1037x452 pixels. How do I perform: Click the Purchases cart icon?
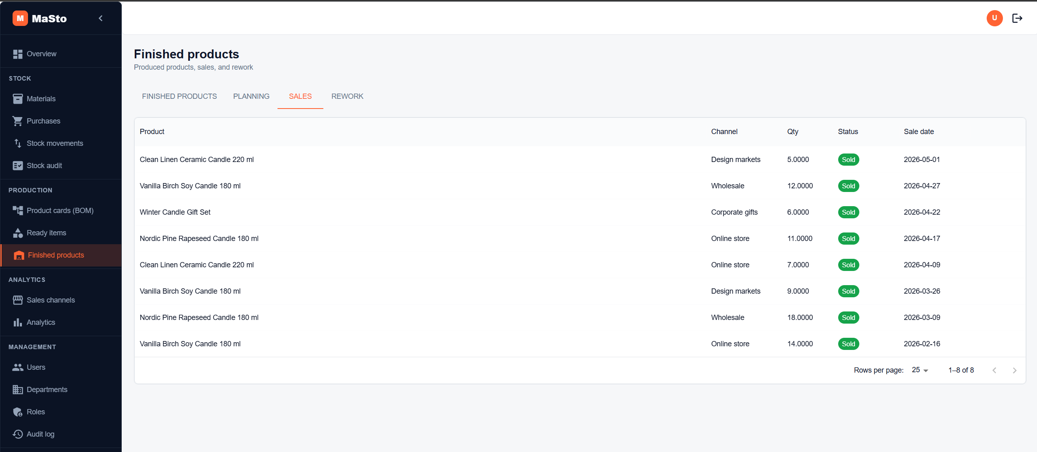17,121
